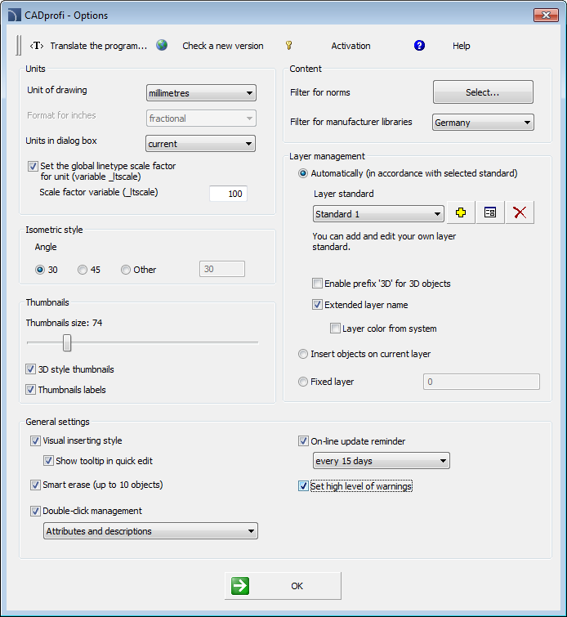Click the Scale factor variable field showing 100
The width and height of the screenshot is (567, 617).
pos(228,194)
